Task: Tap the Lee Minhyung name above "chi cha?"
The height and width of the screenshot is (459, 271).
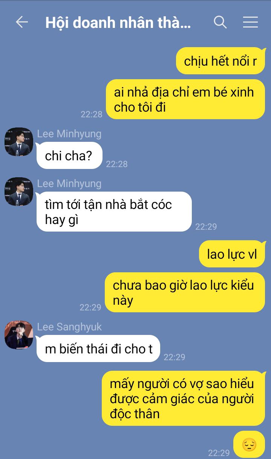Action: click(x=69, y=134)
